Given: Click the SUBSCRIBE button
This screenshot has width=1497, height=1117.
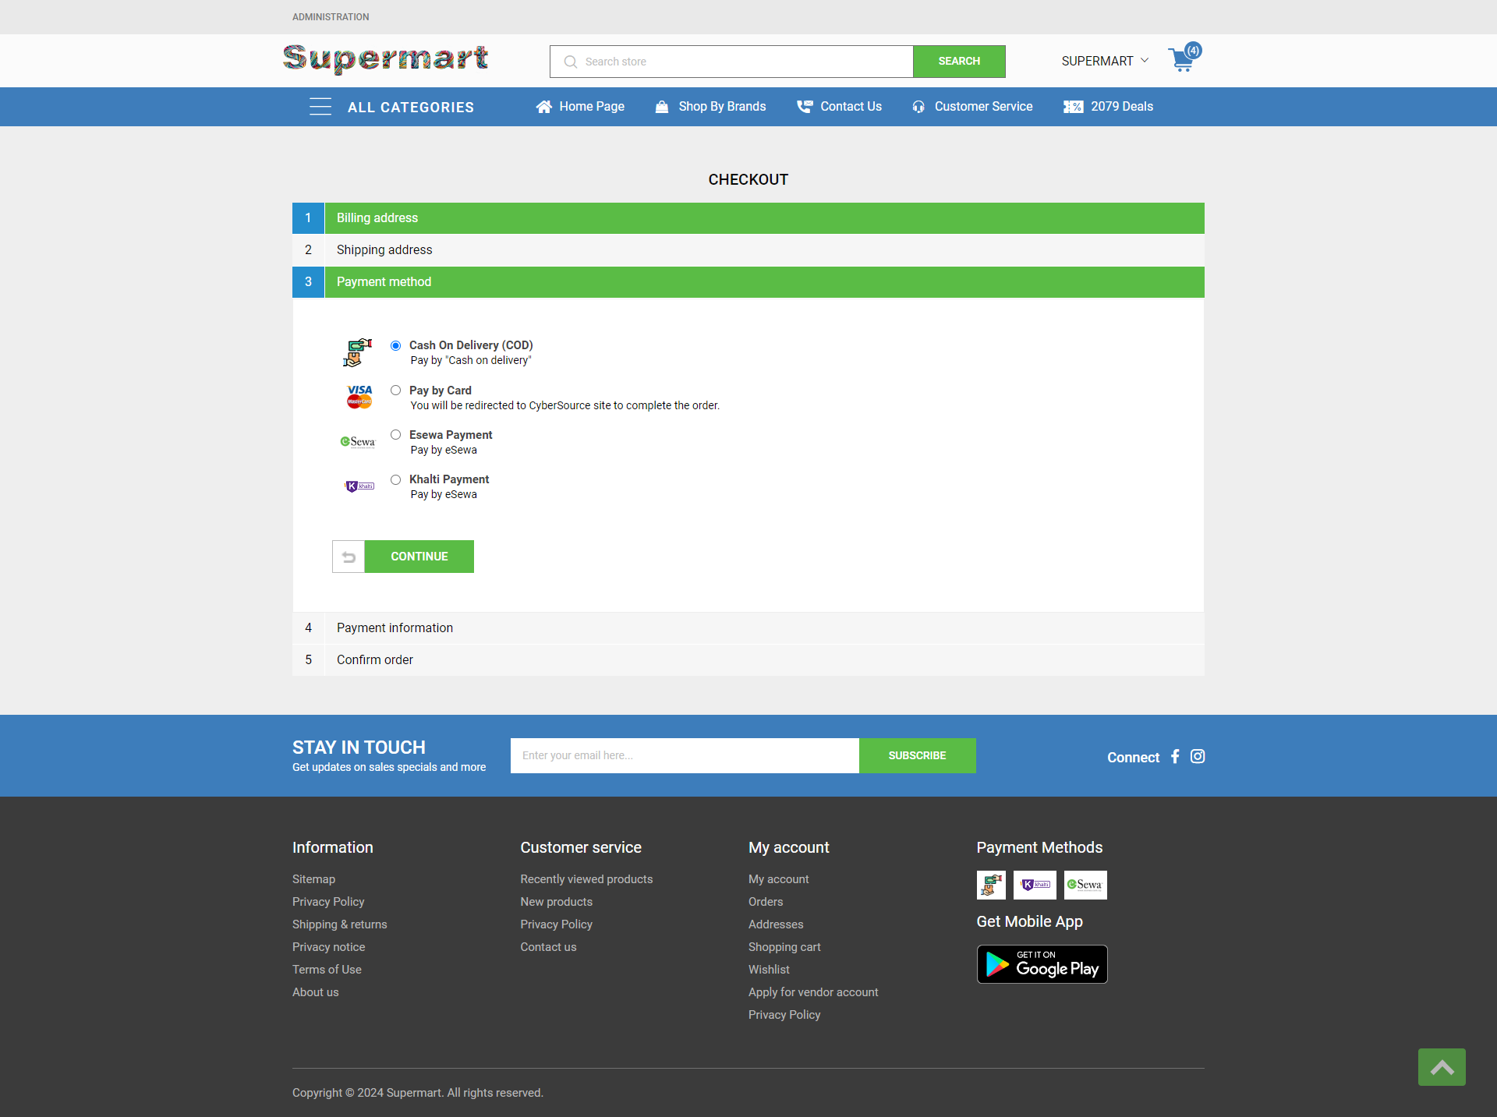Looking at the screenshot, I should pyautogui.click(x=917, y=756).
